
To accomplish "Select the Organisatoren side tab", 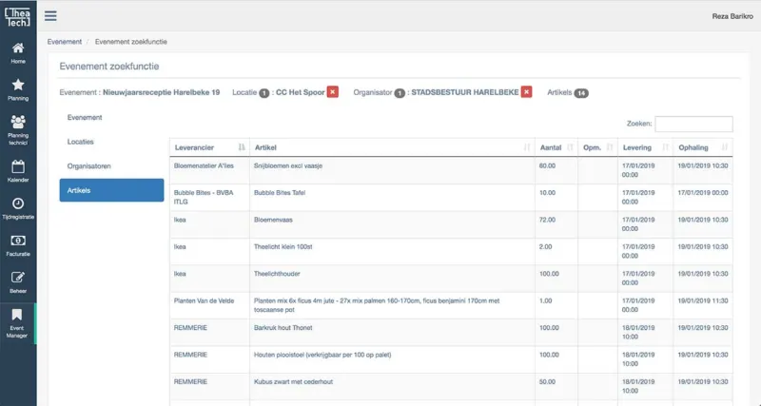I will (x=111, y=165).
